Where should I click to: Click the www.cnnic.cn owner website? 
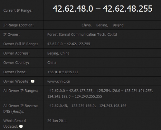point(59,81)
